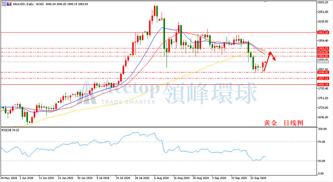
Task: Click the XAUUSD, Daily chart title text
Action: (24, 4)
